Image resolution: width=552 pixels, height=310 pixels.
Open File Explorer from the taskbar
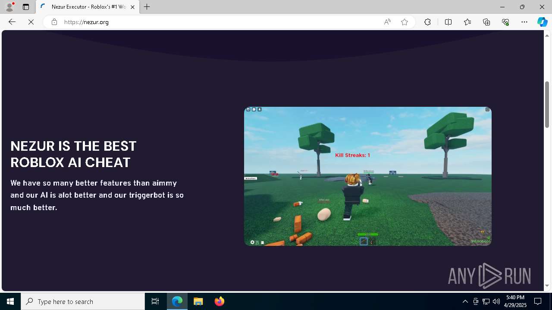(x=198, y=301)
